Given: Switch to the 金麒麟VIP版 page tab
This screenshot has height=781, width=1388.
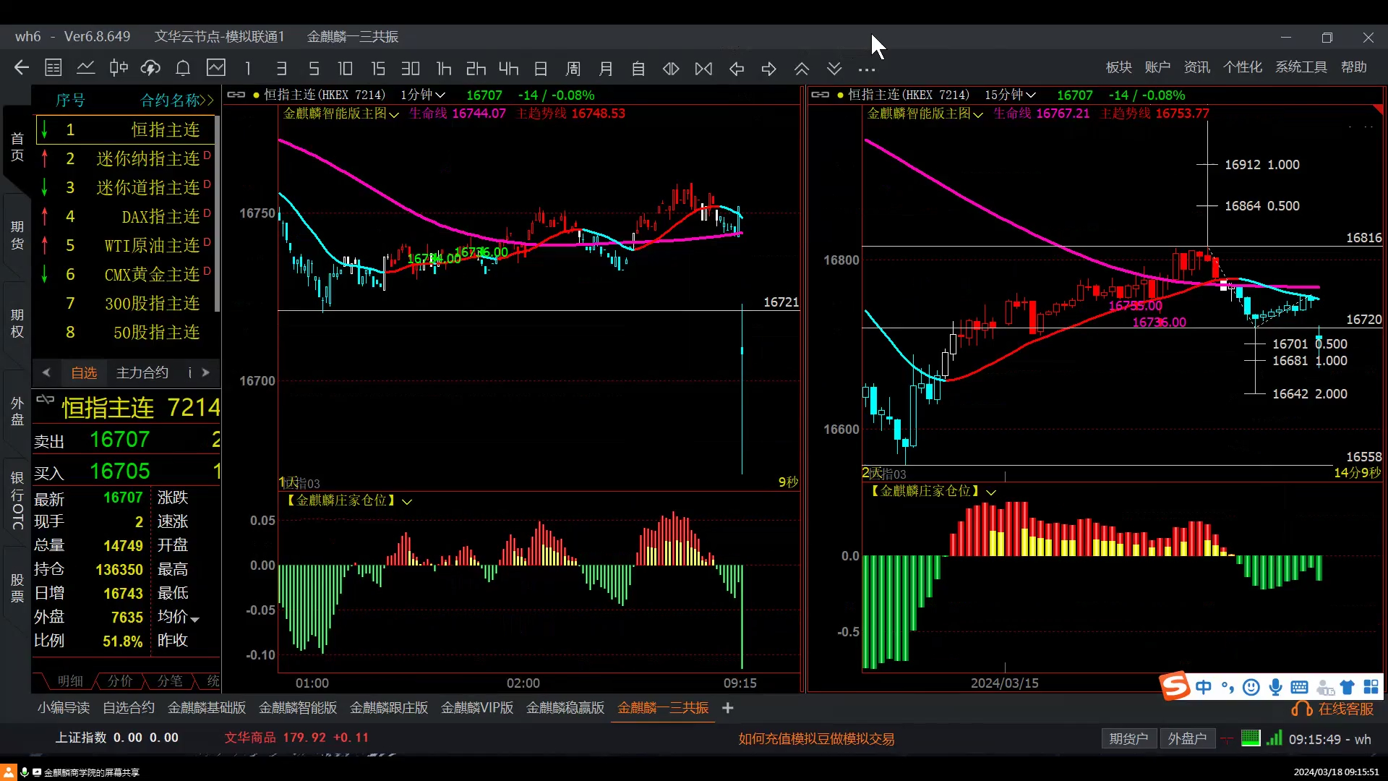Looking at the screenshot, I should tap(477, 708).
